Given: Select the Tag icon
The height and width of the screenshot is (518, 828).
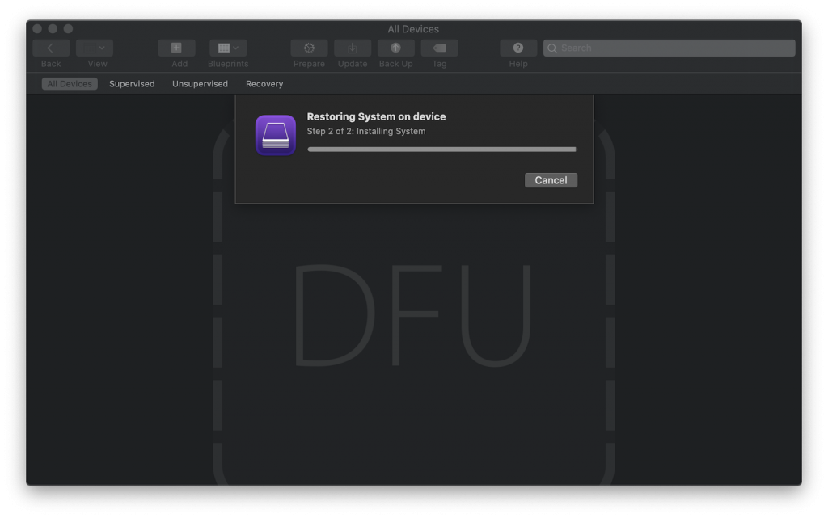Looking at the screenshot, I should [438, 48].
